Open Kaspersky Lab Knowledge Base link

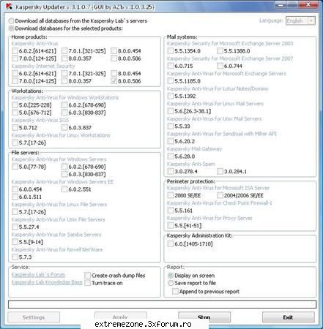47,282
